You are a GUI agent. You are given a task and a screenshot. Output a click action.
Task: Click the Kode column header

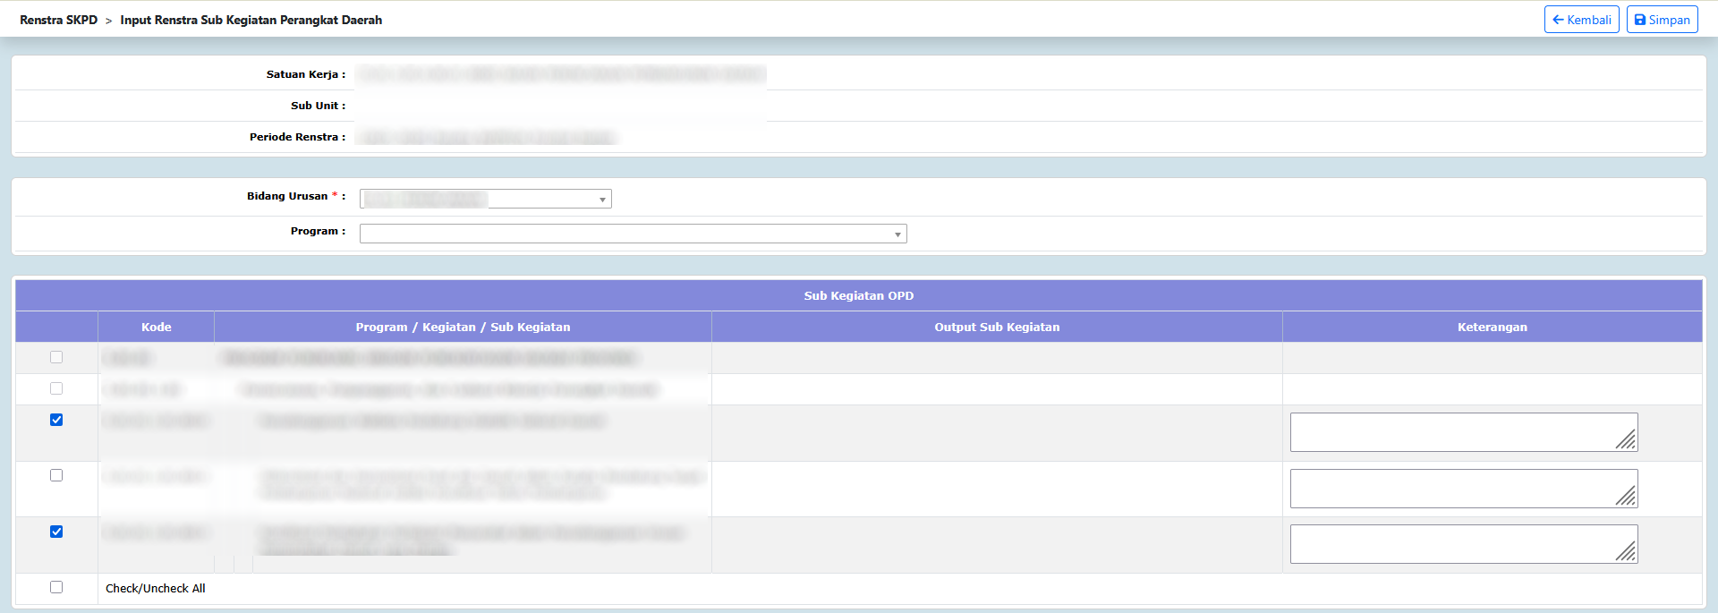(x=156, y=328)
